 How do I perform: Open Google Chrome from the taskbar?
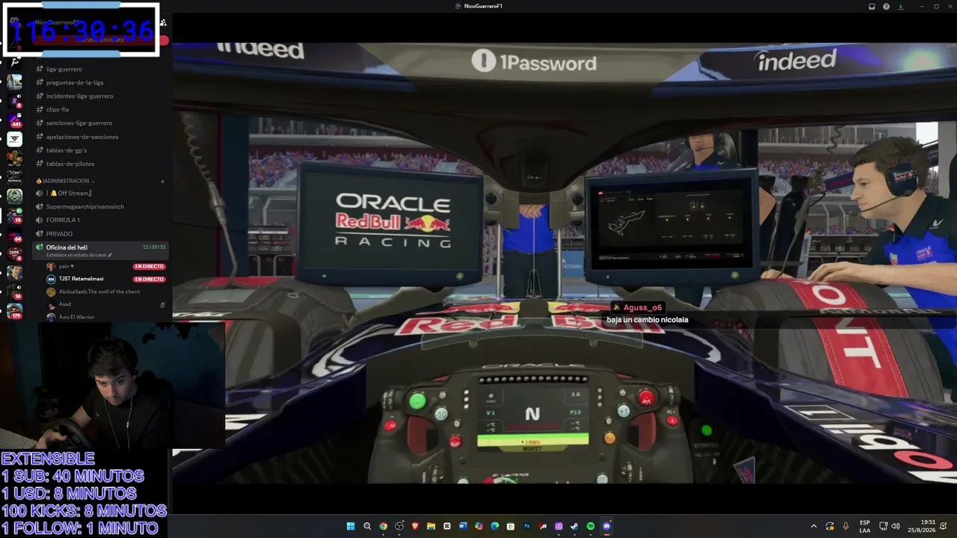click(x=383, y=526)
